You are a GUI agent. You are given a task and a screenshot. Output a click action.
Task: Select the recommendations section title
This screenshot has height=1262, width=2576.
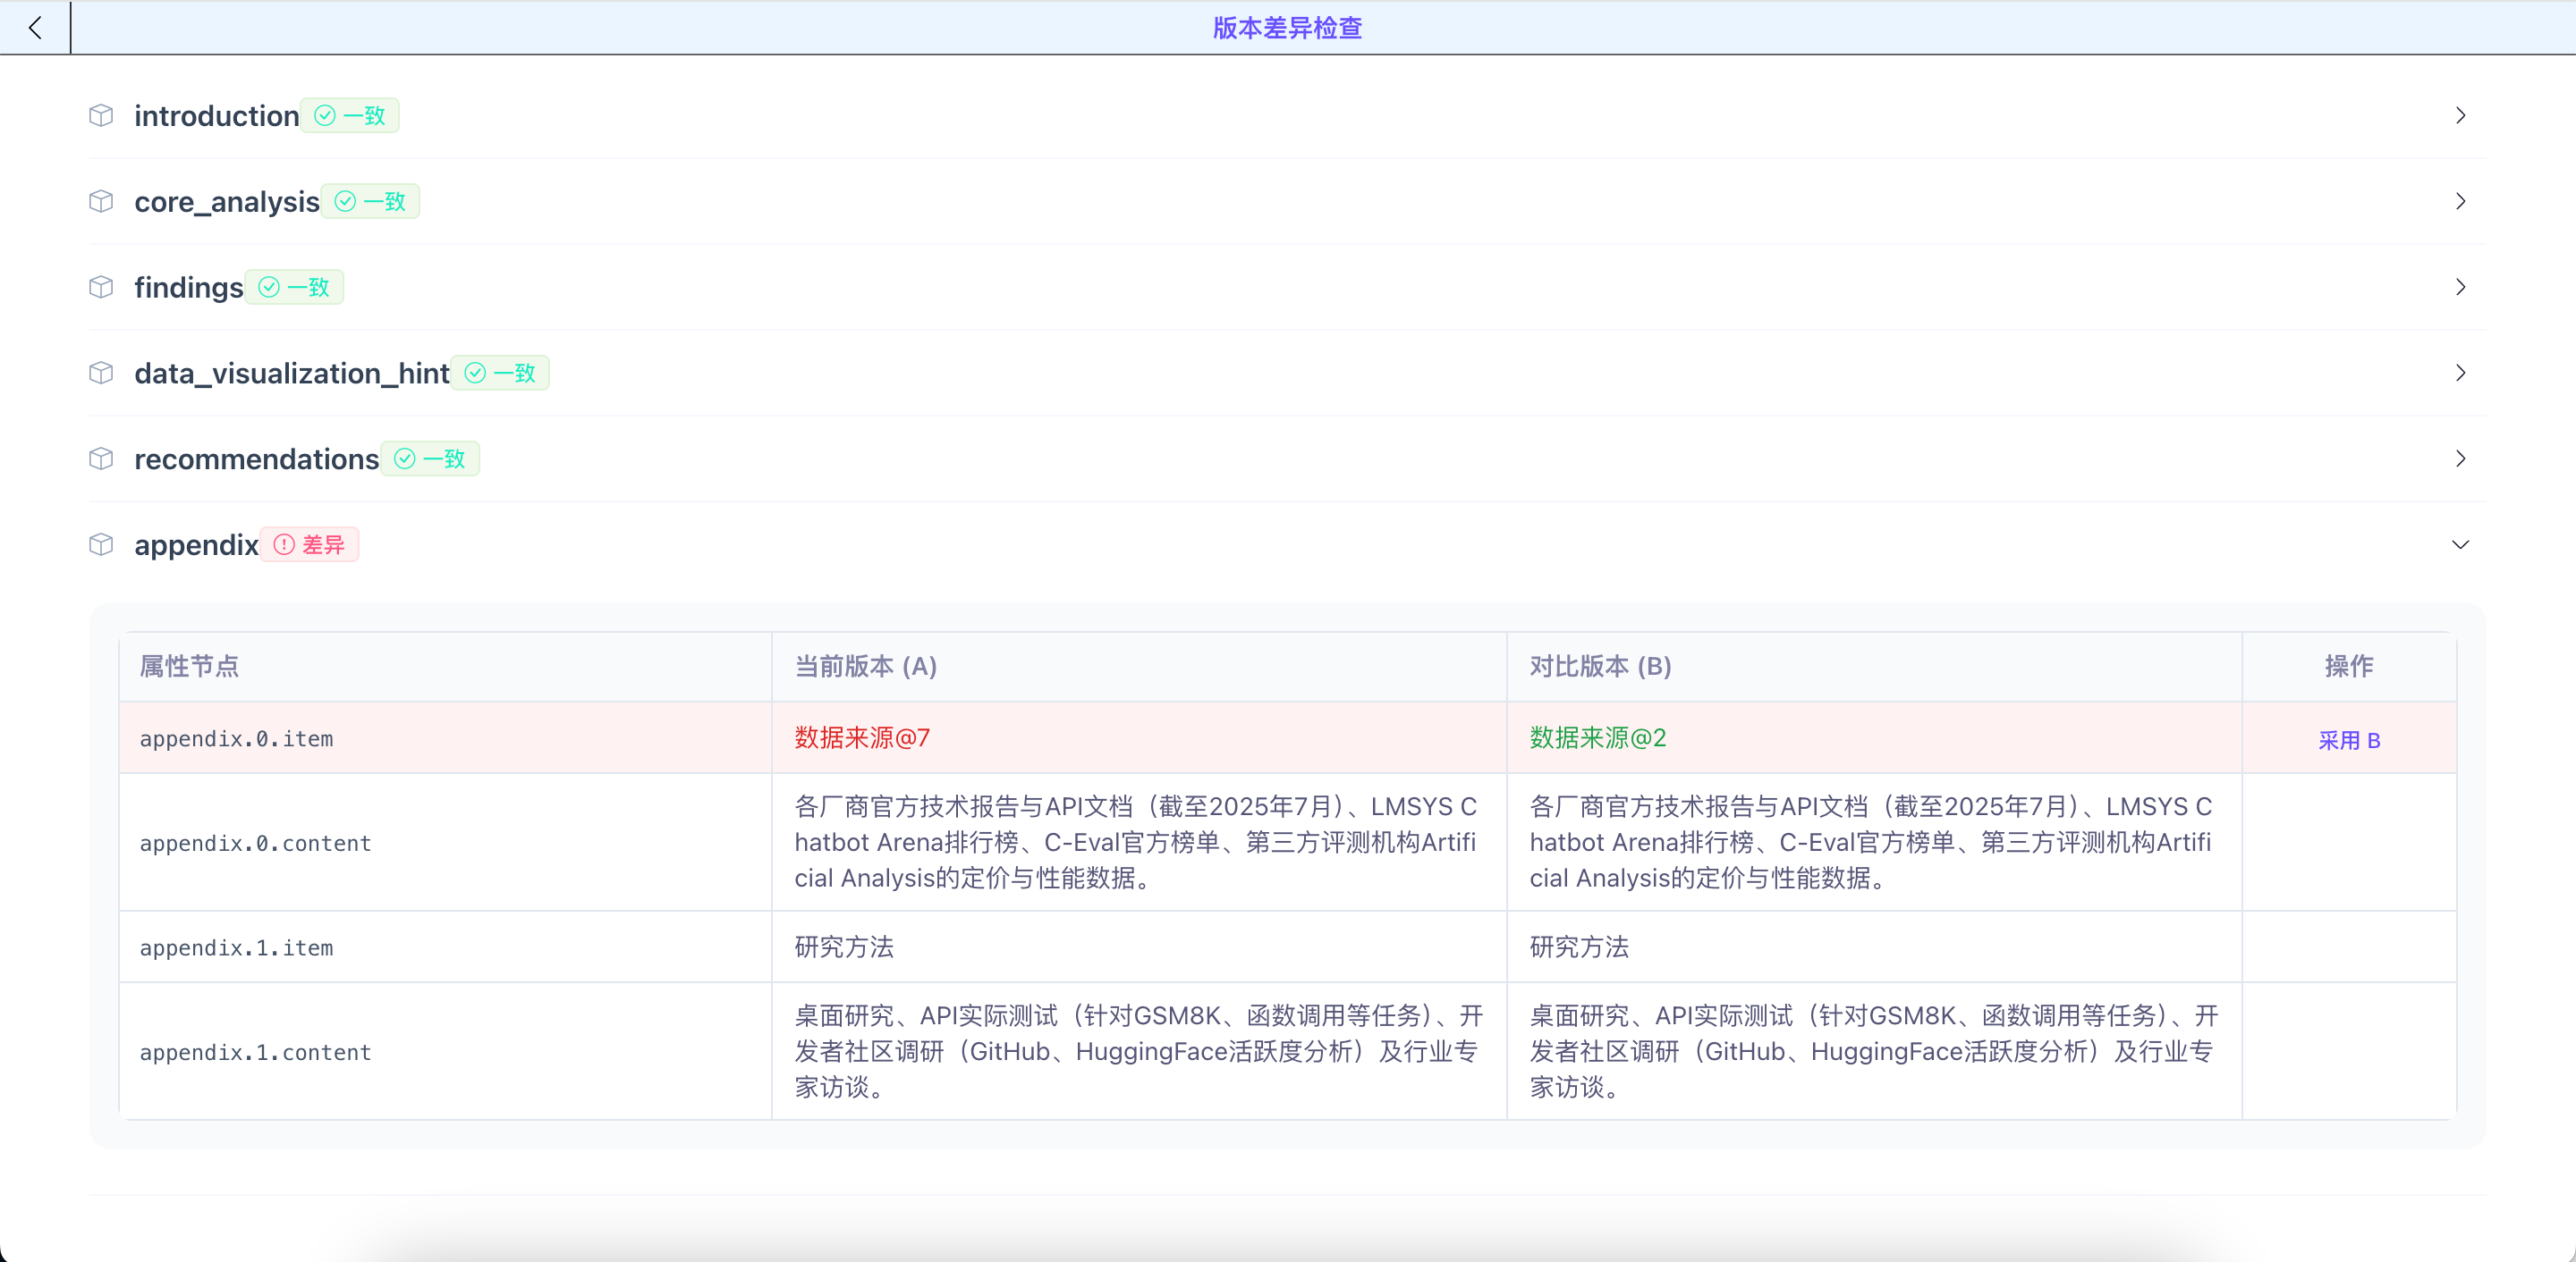(257, 459)
